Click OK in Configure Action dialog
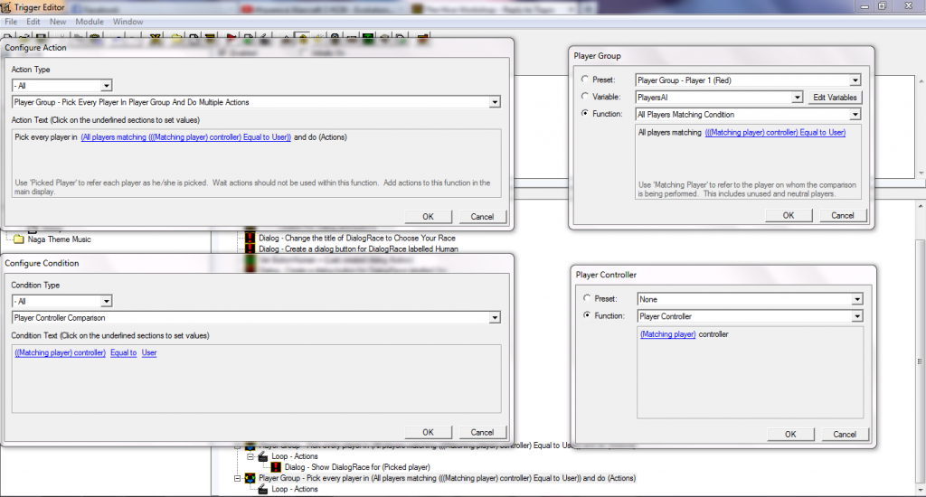Viewport: 926px width, 497px height. 428,217
